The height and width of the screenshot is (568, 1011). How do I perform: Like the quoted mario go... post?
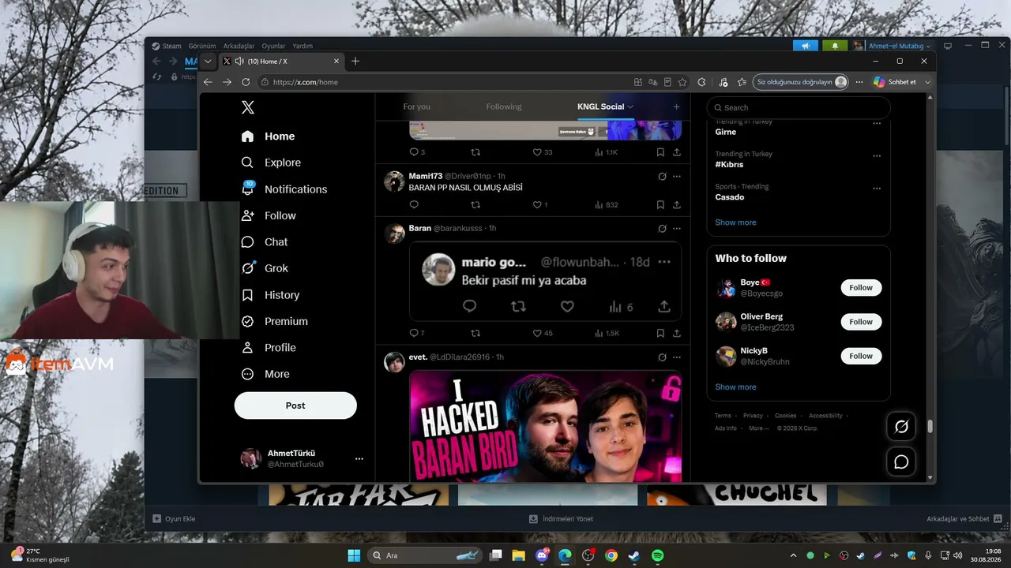567,306
